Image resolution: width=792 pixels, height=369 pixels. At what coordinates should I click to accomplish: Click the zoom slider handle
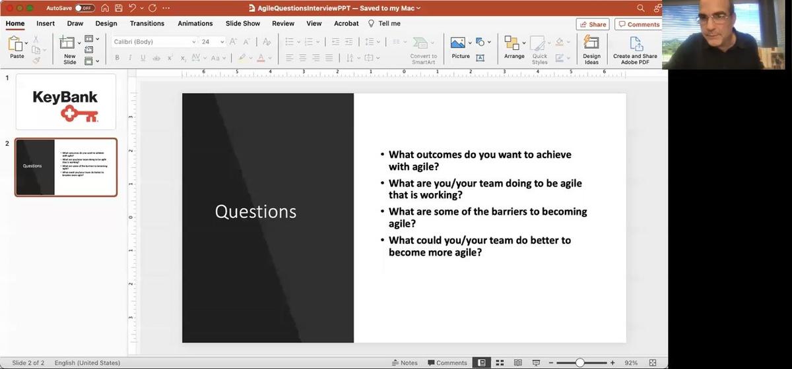click(579, 362)
